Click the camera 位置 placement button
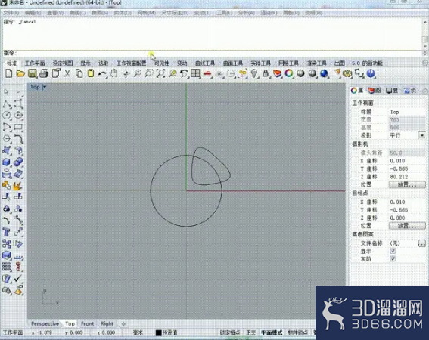 (x=407, y=185)
